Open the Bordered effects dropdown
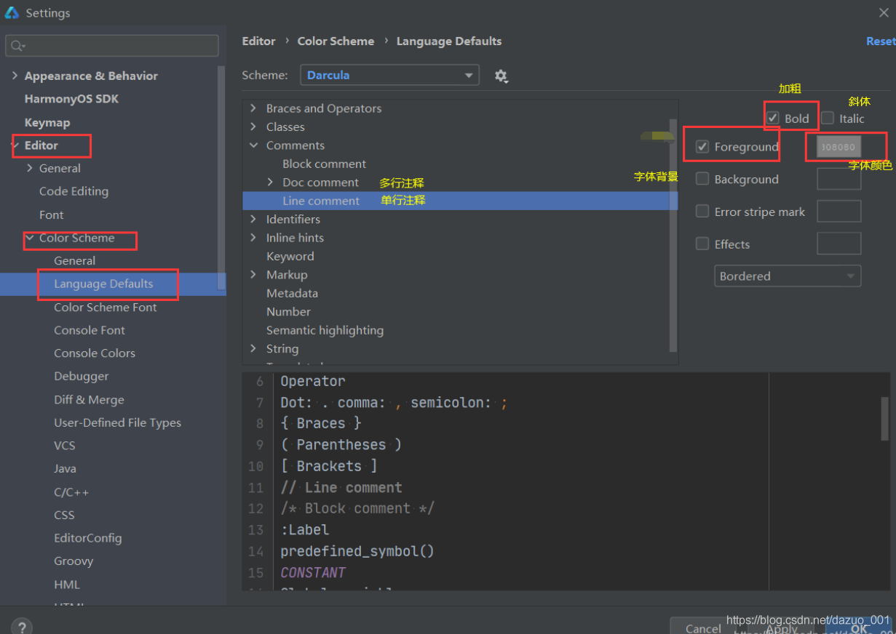896x634 pixels. [788, 276]
